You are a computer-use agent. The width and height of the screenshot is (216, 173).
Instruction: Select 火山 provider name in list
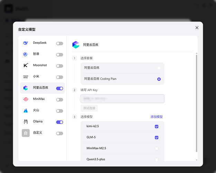pyautogui.click(x=36, y=110)
